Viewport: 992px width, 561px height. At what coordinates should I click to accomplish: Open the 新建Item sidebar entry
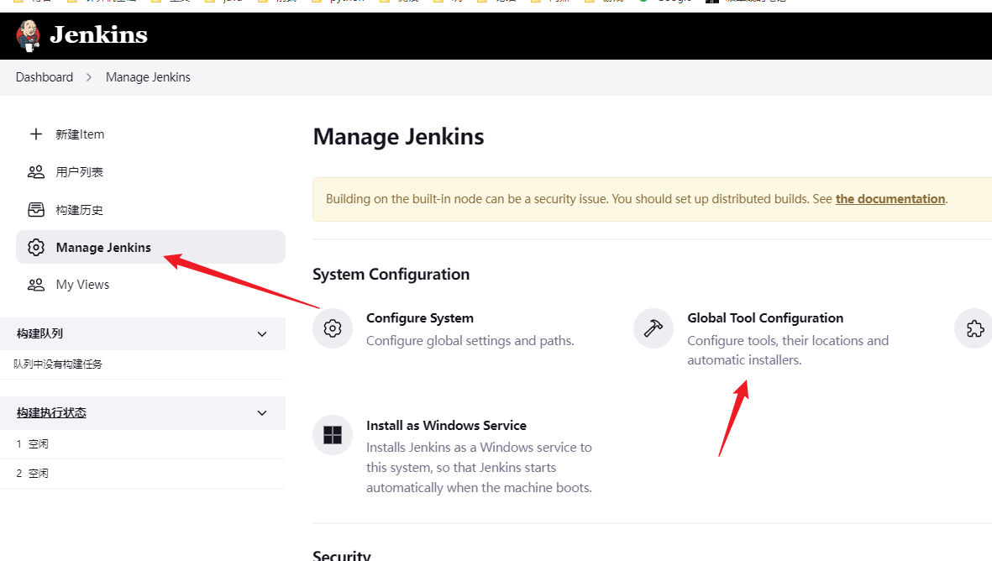(80, 134)
